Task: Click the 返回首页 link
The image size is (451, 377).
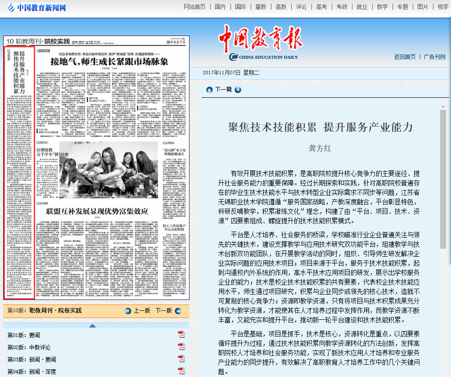Action: click(405, 57)
